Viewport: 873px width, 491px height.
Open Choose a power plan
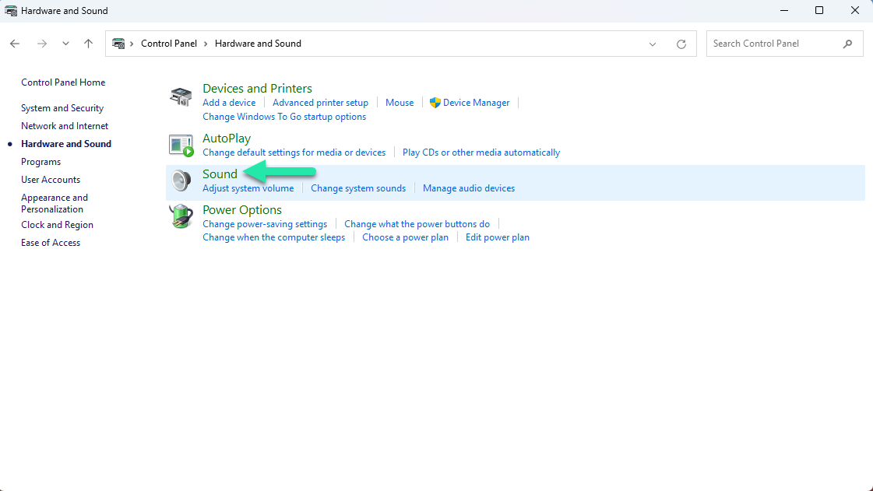[x=405, y=237]
